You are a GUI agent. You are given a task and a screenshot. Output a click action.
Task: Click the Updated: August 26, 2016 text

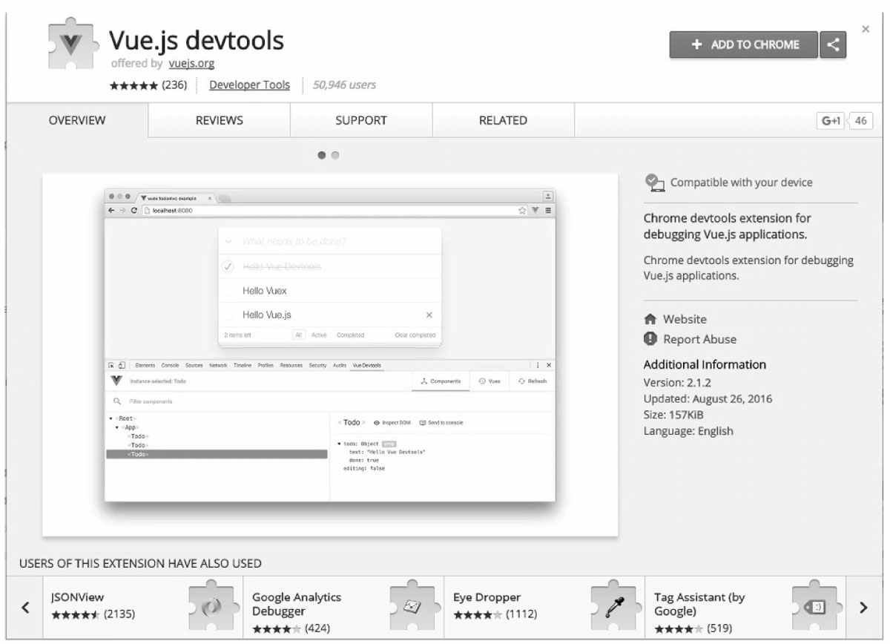point(708,399)
